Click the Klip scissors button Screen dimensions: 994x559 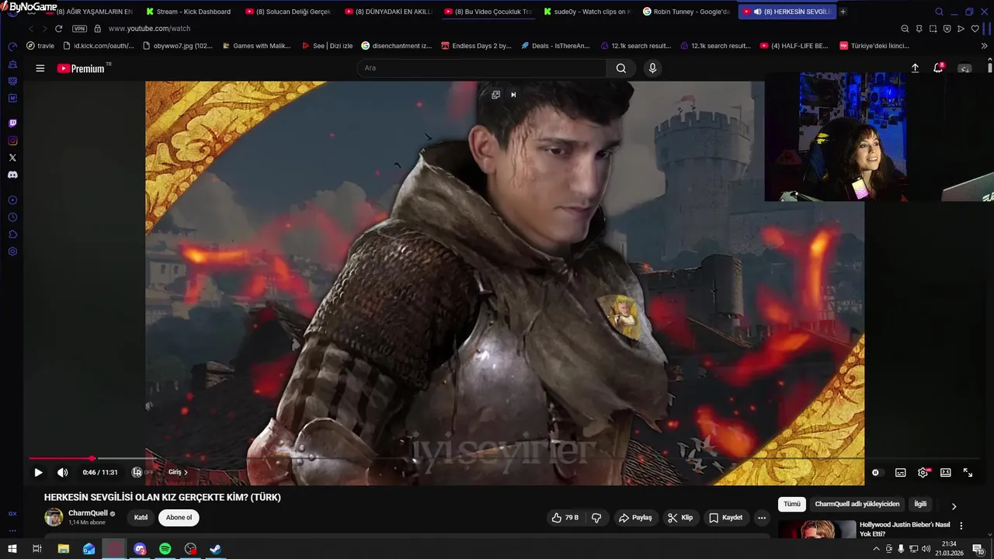(x=680, y=518)
